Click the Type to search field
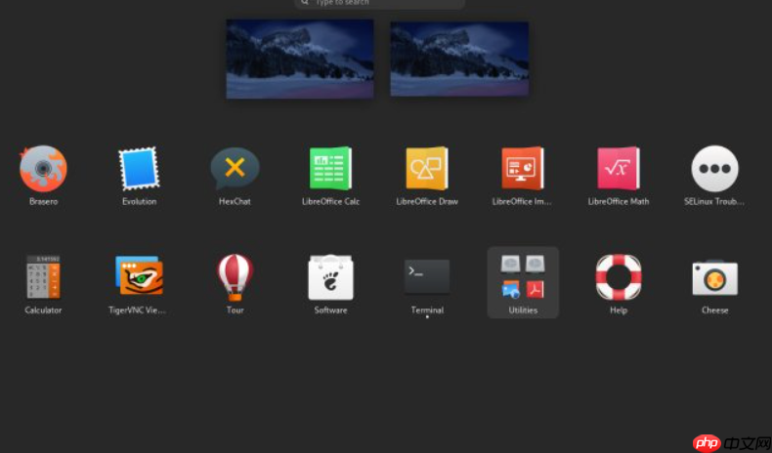Viewport: 772px width, 453px height. 379,4
